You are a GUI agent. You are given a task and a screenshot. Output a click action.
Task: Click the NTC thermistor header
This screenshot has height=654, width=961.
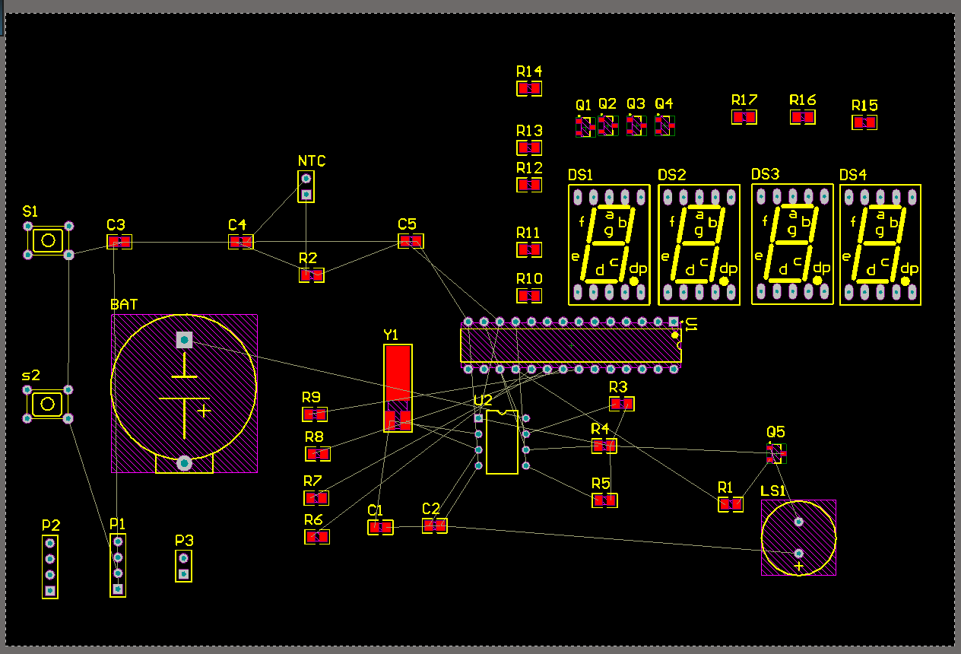306,186
